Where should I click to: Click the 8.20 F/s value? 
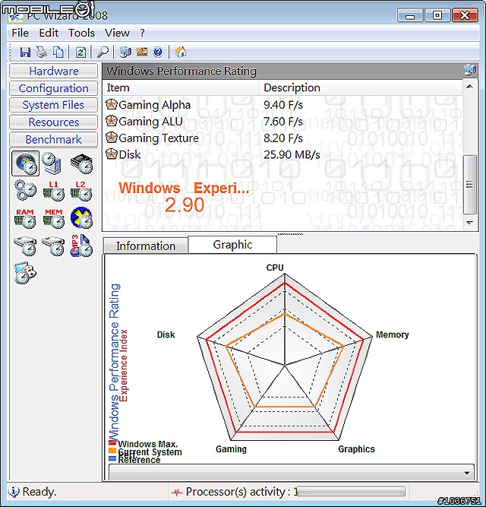click(283, 138)
